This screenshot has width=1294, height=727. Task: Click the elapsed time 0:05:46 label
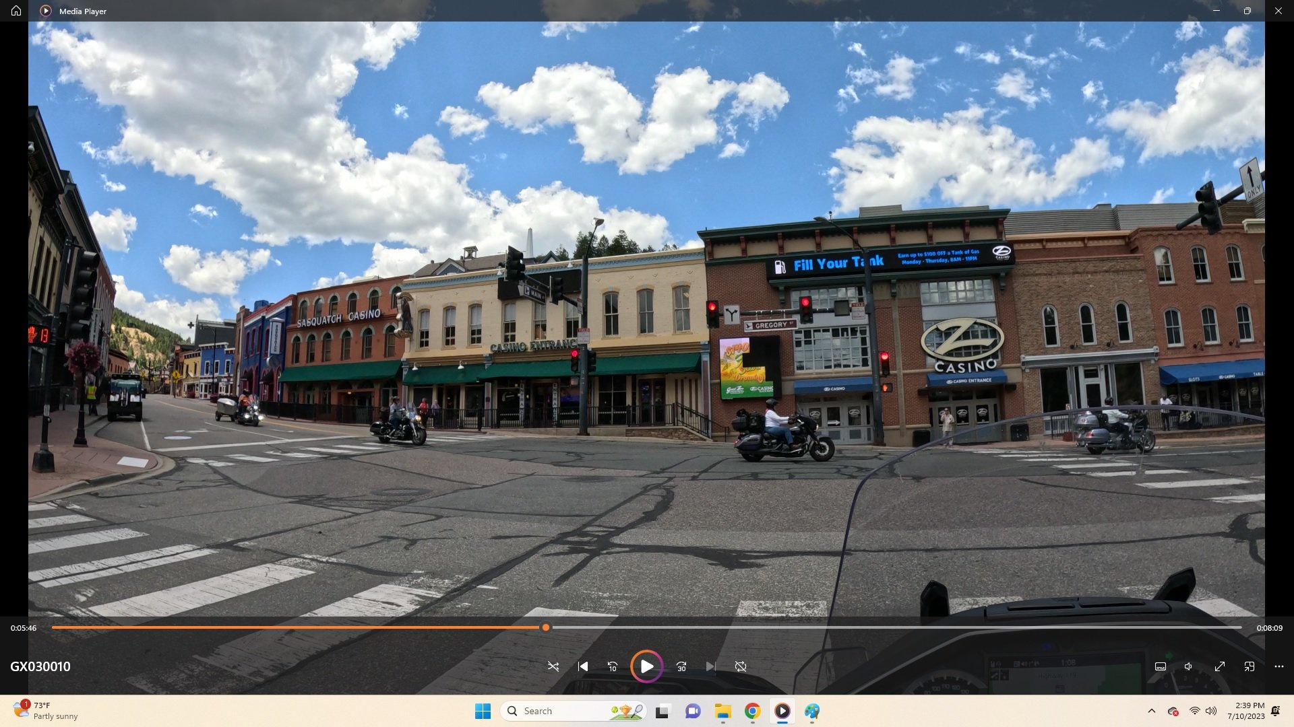coord(24,628)
